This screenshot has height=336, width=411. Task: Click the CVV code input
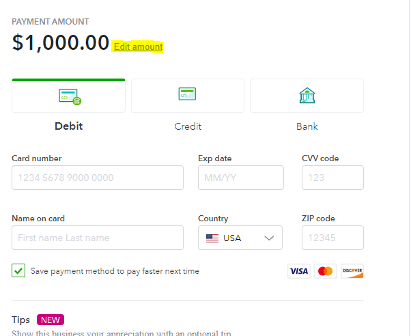tap(332, 178)
